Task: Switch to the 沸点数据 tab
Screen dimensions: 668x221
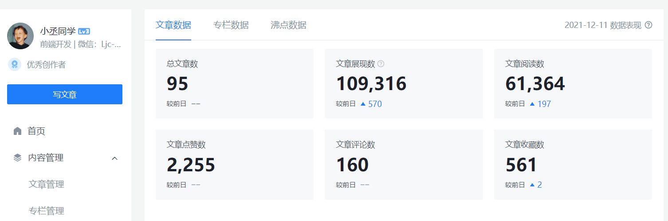Action: (288, 25)
